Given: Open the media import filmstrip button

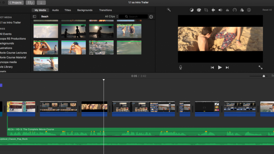Looking at the screenshot, I should point(30,3).
